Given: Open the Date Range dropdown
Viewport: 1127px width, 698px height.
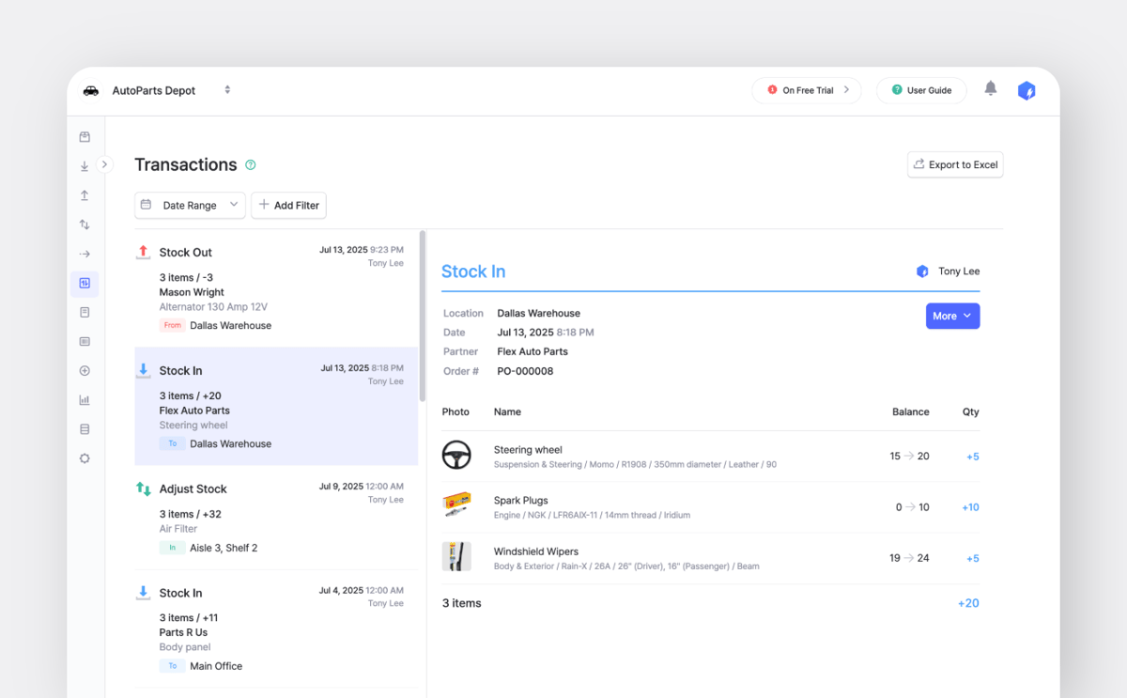Looking at the screenshot, I should coord(190,205).
